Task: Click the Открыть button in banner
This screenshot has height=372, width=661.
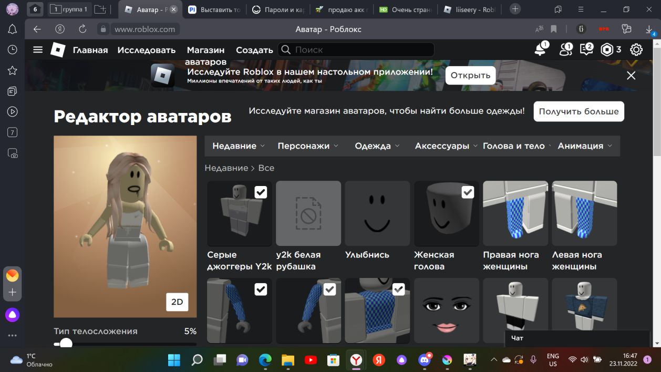Action: 471,75
